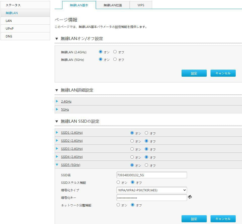Image resolution: width=242 pixels, height=224 pixels.
Task: Select オン radio for SSID5 (5GHz)
Action: click(x=132, y=165)
